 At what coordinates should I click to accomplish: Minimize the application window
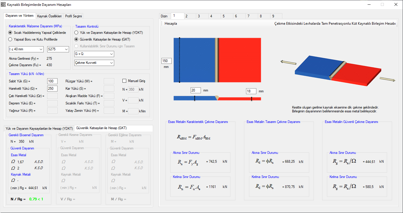[369, 5]
